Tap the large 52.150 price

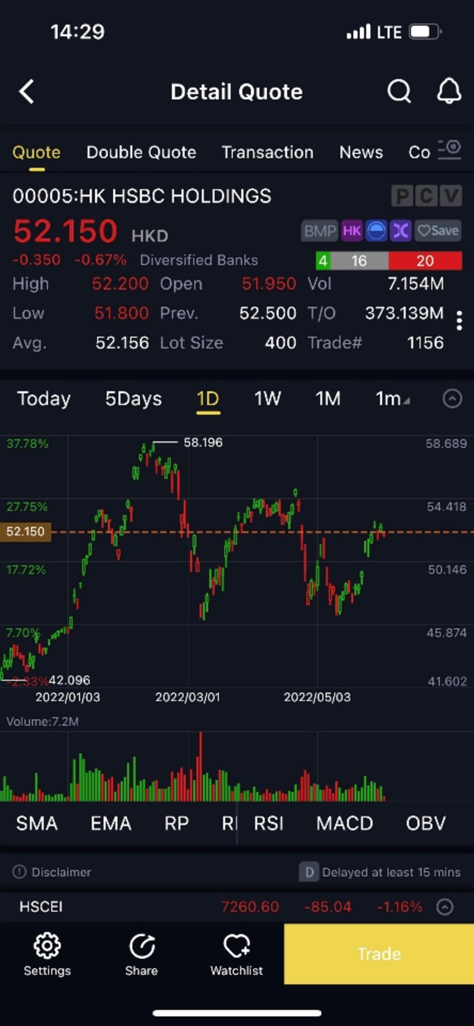[x=65, y=231]
